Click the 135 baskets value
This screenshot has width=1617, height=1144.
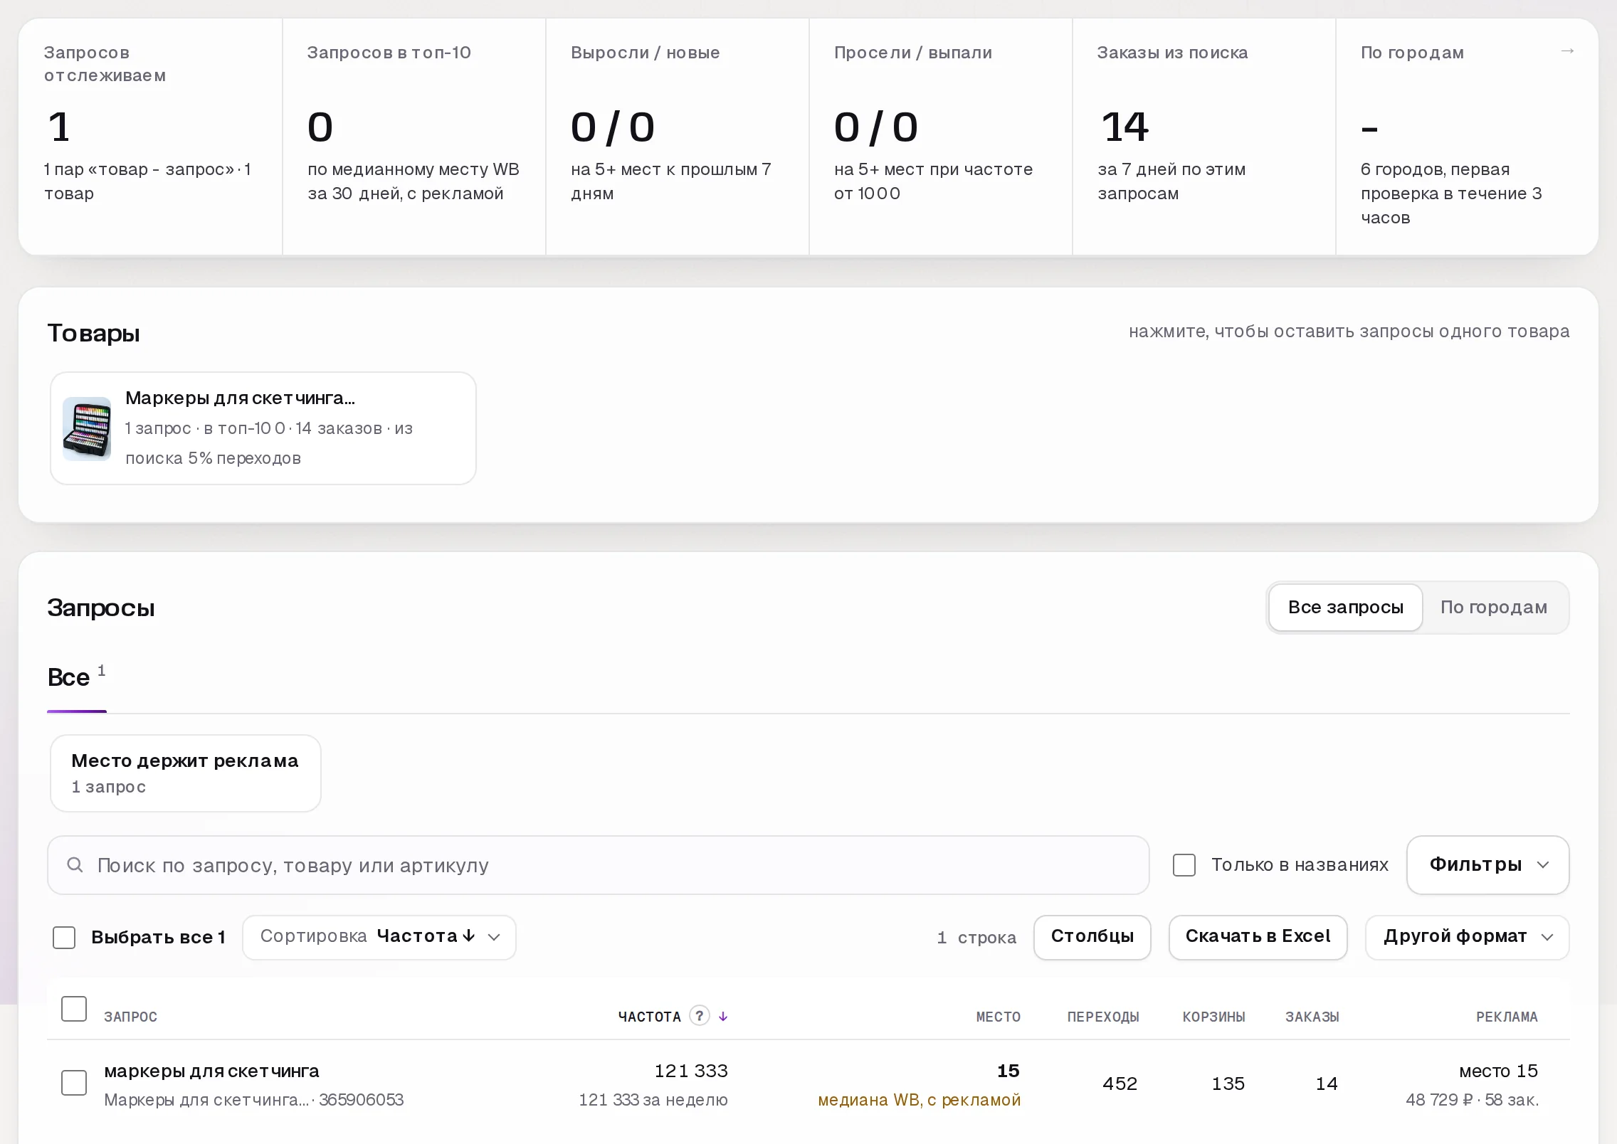click(x=1228, y=1084)
